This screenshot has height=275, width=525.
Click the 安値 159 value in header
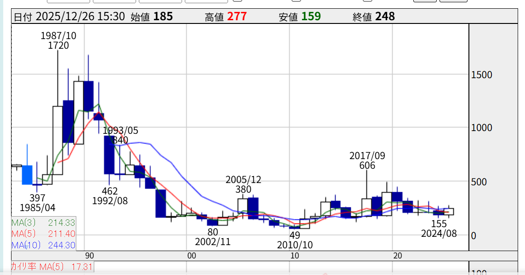pyautogui.click(x=300, y=17)
